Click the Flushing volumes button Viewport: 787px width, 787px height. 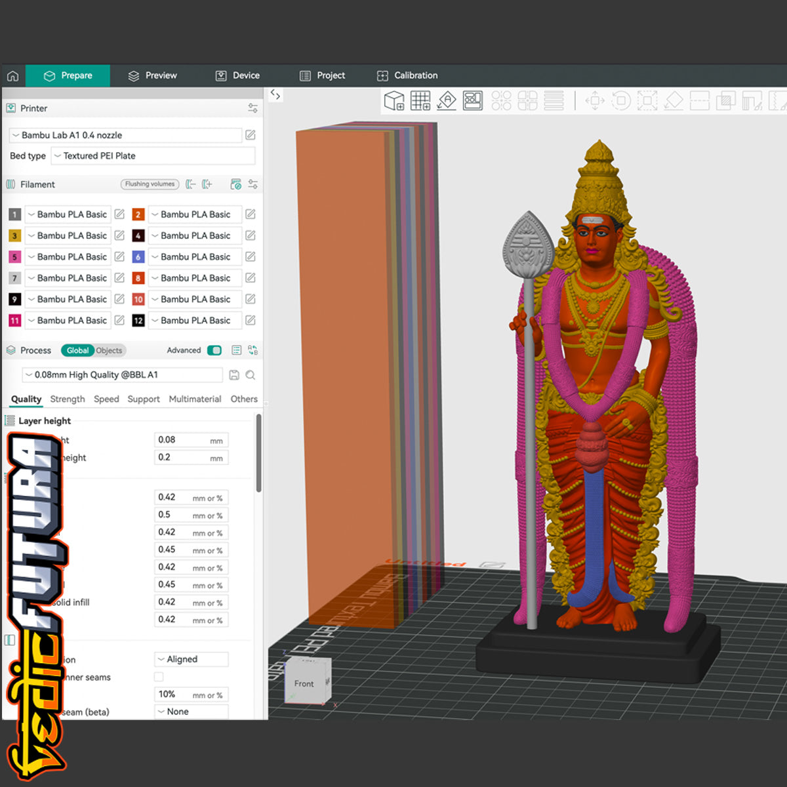click(x=150, y=184)
